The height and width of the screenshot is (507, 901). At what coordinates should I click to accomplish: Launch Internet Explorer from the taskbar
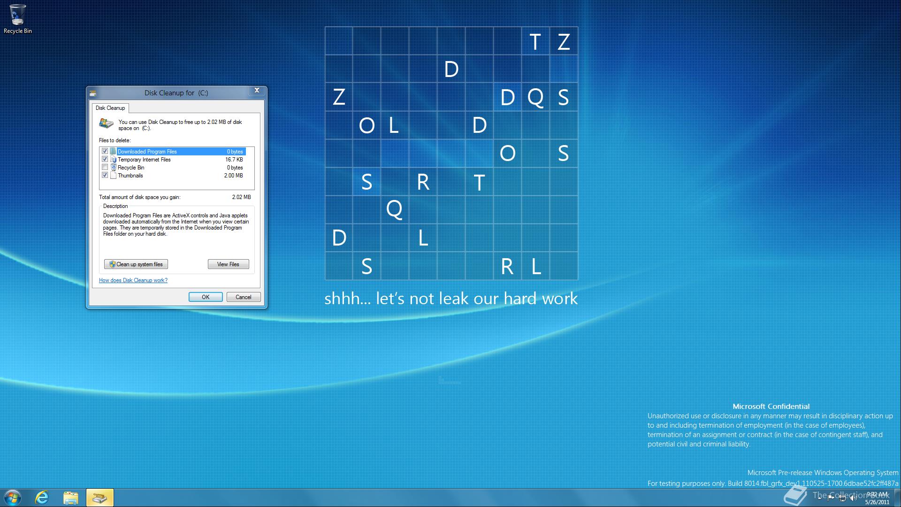point(42,498)
